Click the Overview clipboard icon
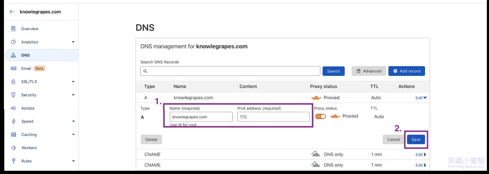The height and width of the screenshot is (174, 489). [13, 29]
